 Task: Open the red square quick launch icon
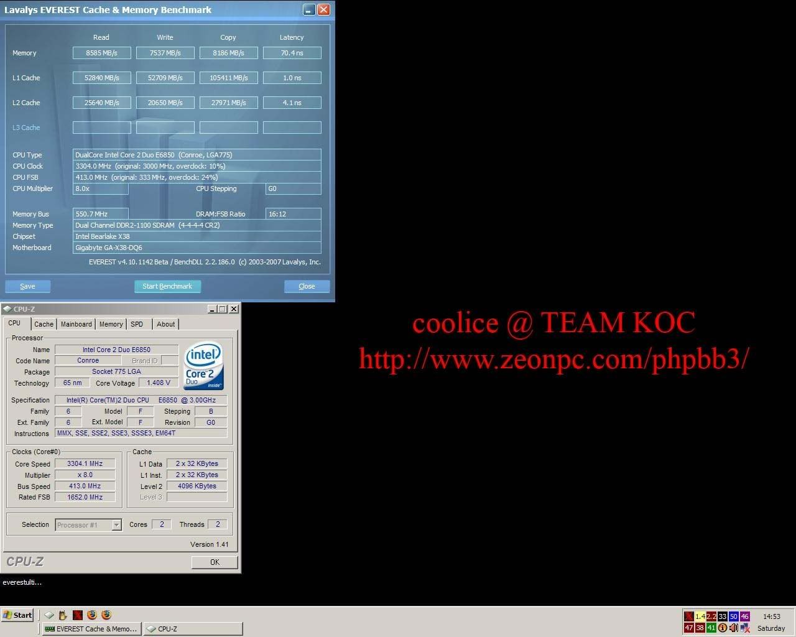[x=77, y=615]
